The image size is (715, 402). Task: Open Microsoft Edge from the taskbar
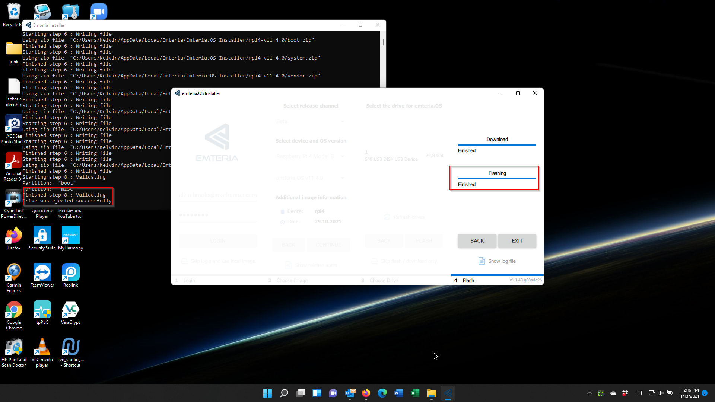382,393
